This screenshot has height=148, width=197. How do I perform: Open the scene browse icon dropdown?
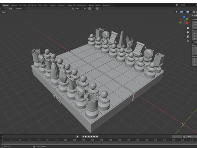click(178, 5)
